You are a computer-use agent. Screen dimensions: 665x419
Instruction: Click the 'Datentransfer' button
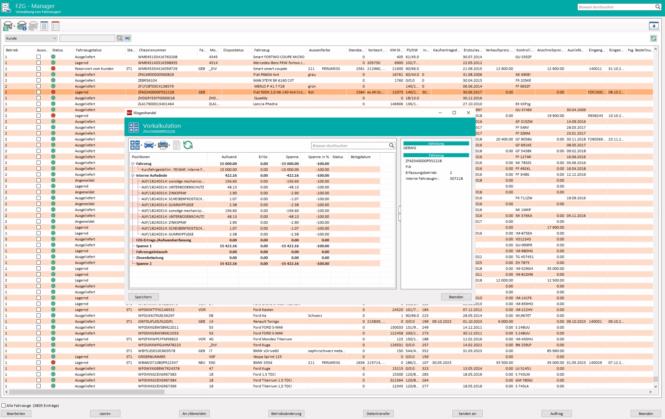(x=378, y=414)
